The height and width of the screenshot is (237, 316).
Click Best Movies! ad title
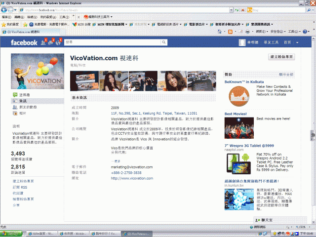tap(236, 114)
